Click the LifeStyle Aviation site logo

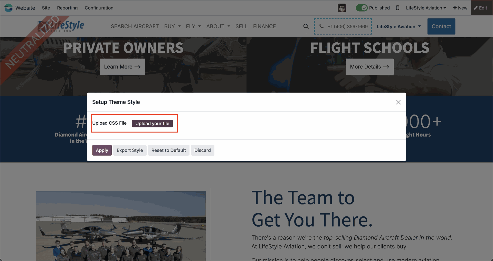[62, 26]
